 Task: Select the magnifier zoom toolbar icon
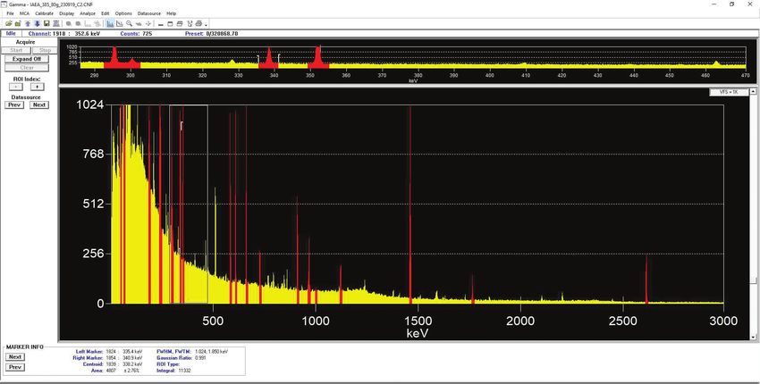point(129,23)
